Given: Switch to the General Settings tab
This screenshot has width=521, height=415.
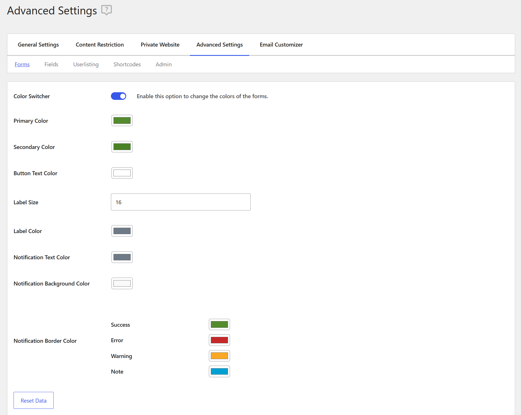Looking at the screenshot, I should click(x=38, y=44).
